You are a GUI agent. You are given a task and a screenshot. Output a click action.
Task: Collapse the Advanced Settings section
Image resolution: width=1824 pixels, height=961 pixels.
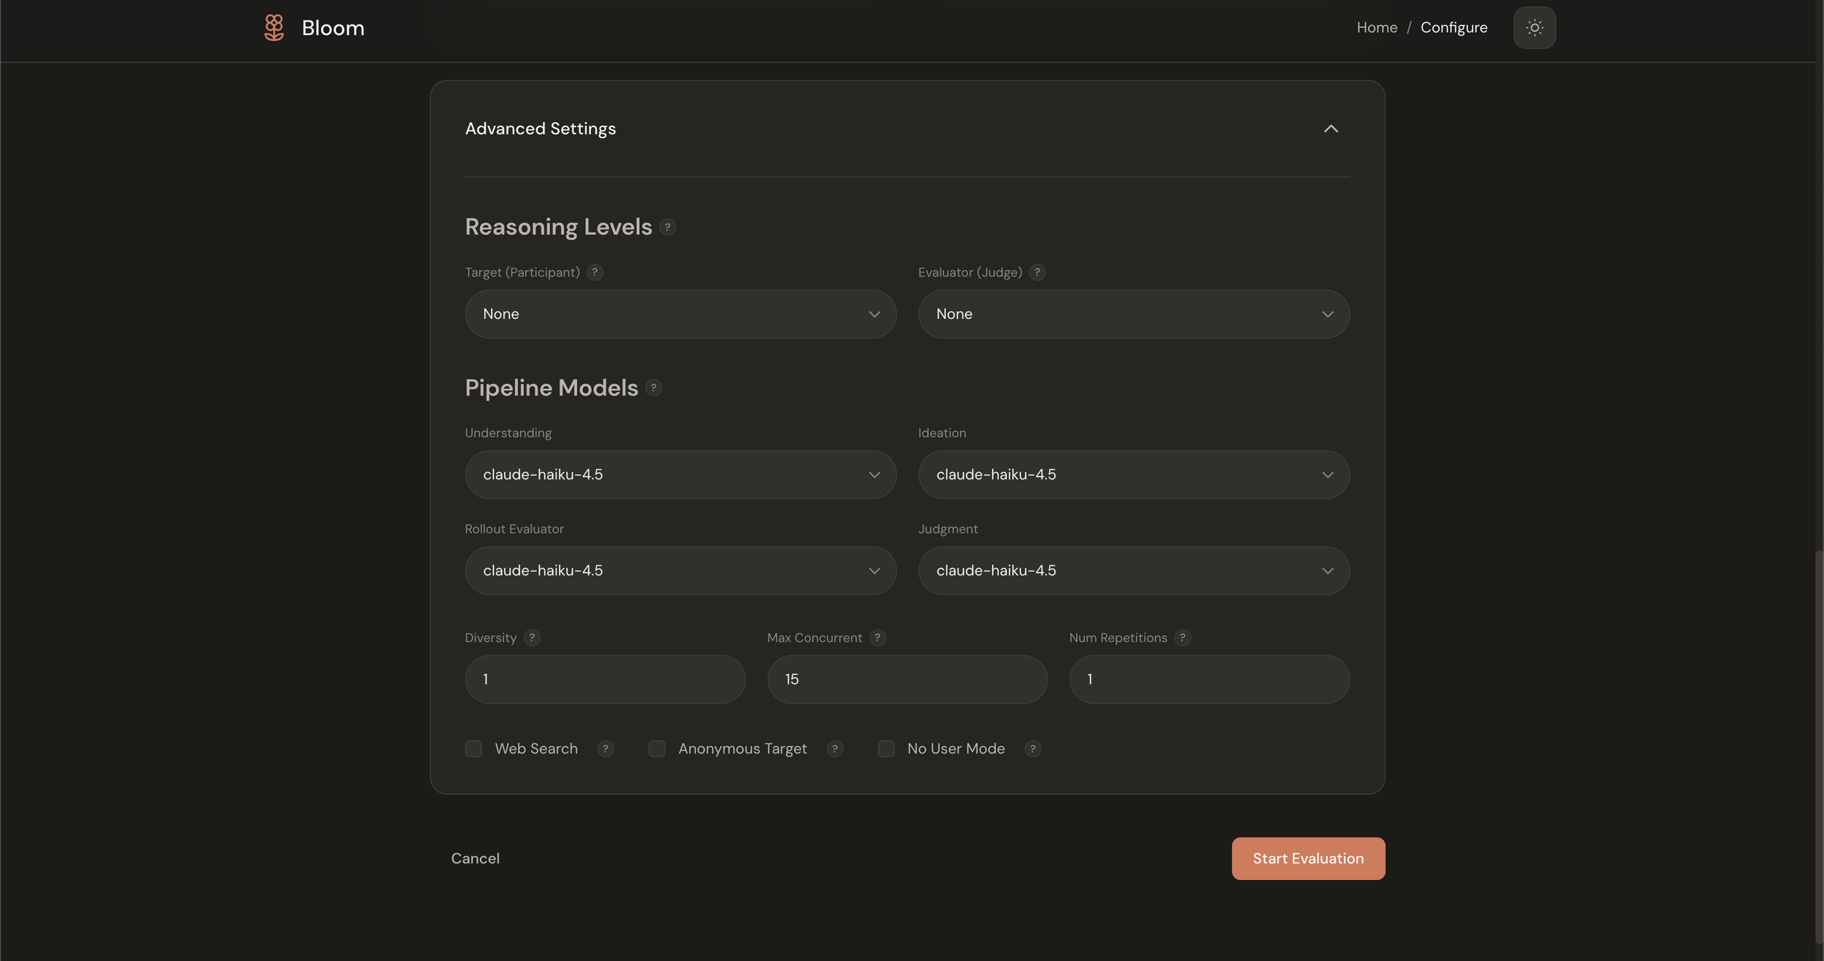tap(1331, 128)
